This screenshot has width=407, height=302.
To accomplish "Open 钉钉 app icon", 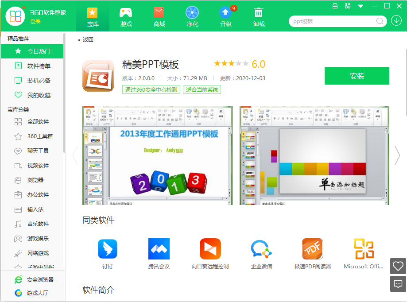I will pyautogui.click(x=108, y=249).
